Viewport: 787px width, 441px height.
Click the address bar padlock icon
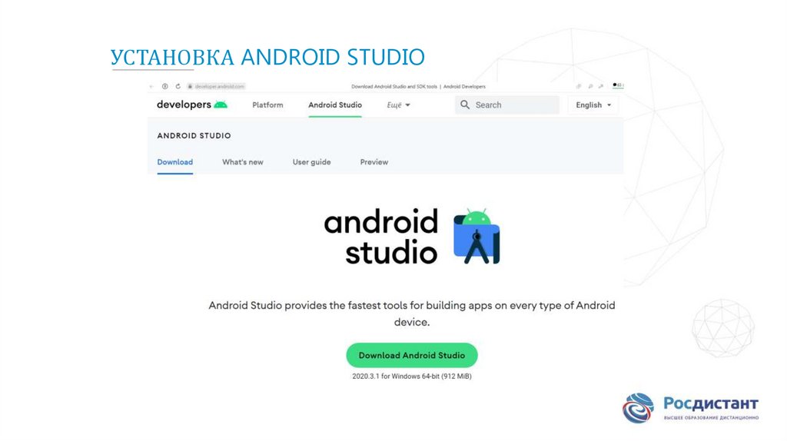[188, 87]
